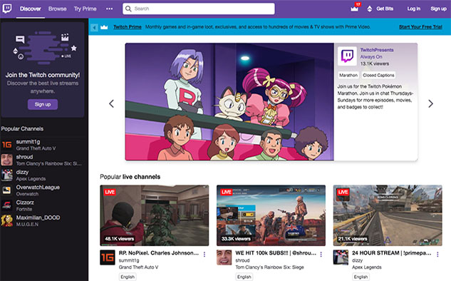Open Prime loot crown icon with badge
This screenshot has width=451, height=281.
[x=355, y=9]
